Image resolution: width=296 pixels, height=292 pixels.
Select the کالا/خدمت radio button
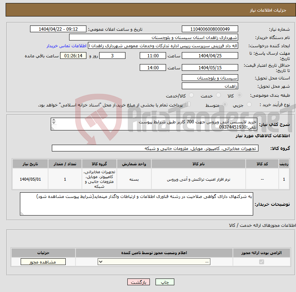click(x=191, y=95)
